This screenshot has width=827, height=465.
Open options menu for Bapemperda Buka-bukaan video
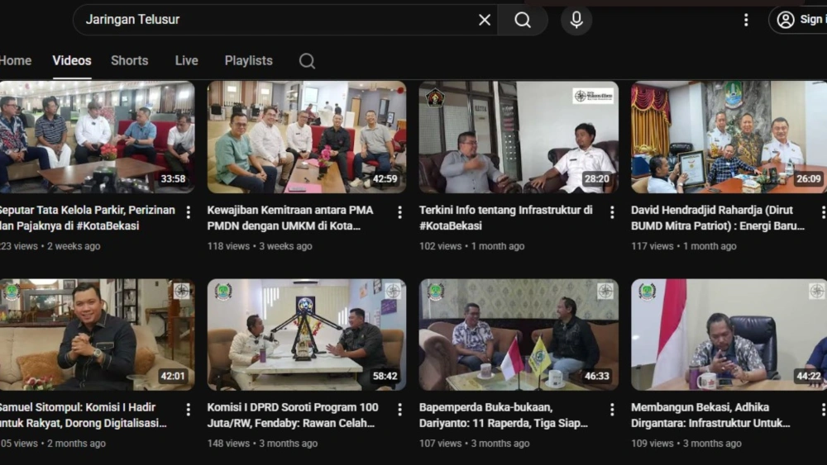(x=612, y=410)
